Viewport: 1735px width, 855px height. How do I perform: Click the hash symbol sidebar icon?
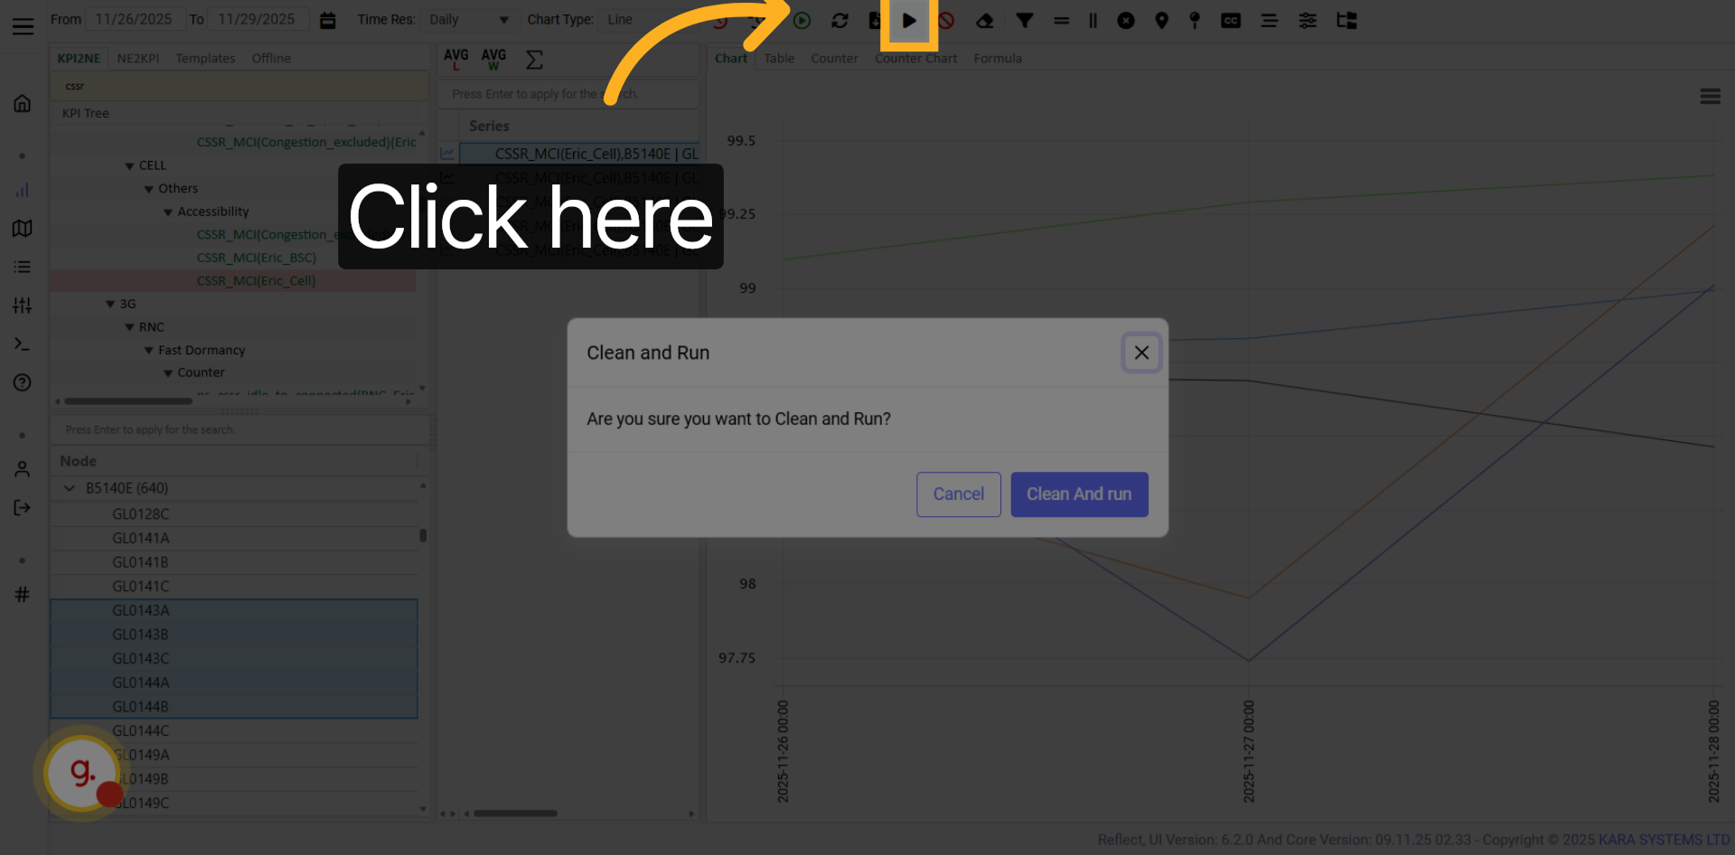[x=23, y=594]
